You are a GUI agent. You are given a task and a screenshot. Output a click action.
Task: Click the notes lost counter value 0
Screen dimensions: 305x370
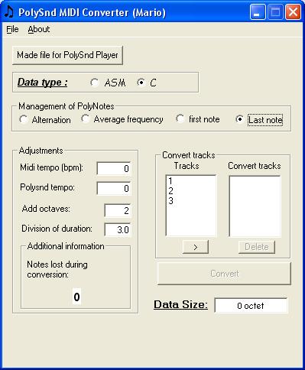pos(76,297)
